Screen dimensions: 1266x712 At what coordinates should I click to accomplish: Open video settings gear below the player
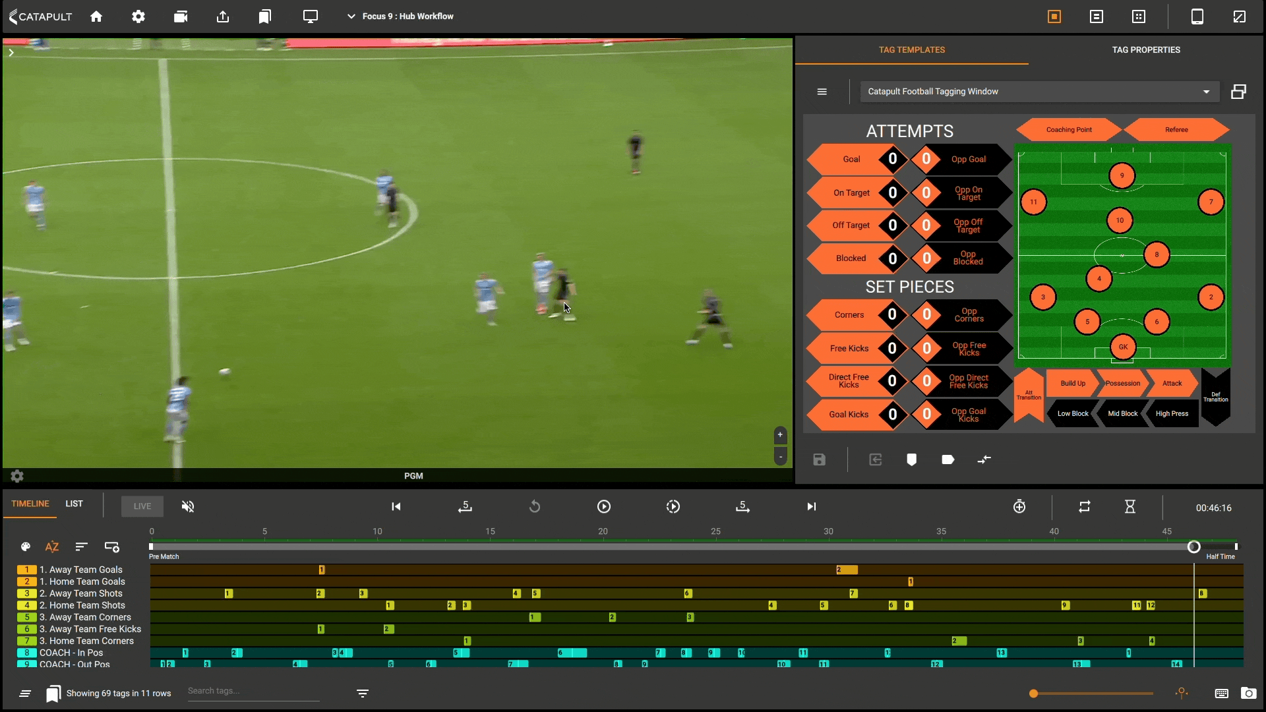pos(17,476)
